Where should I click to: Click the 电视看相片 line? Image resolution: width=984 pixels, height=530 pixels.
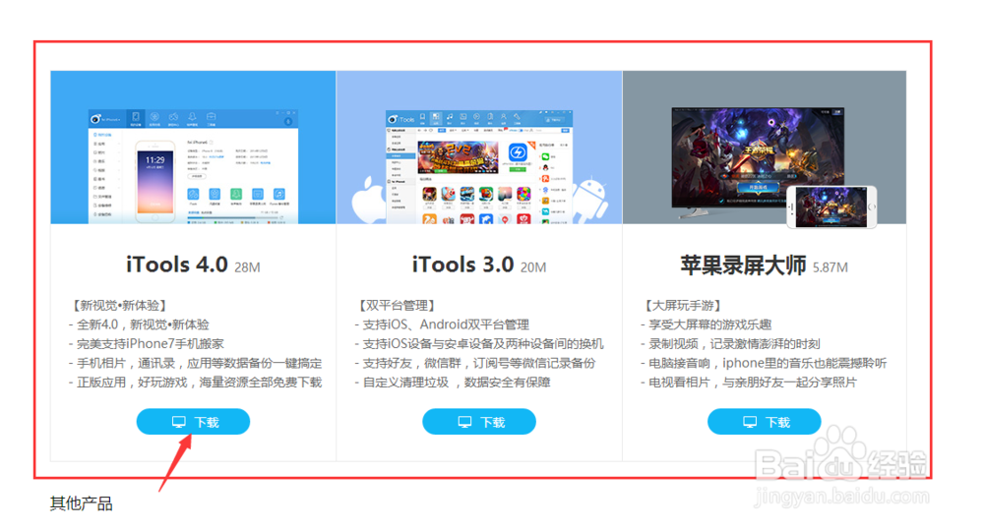[749, 383]
